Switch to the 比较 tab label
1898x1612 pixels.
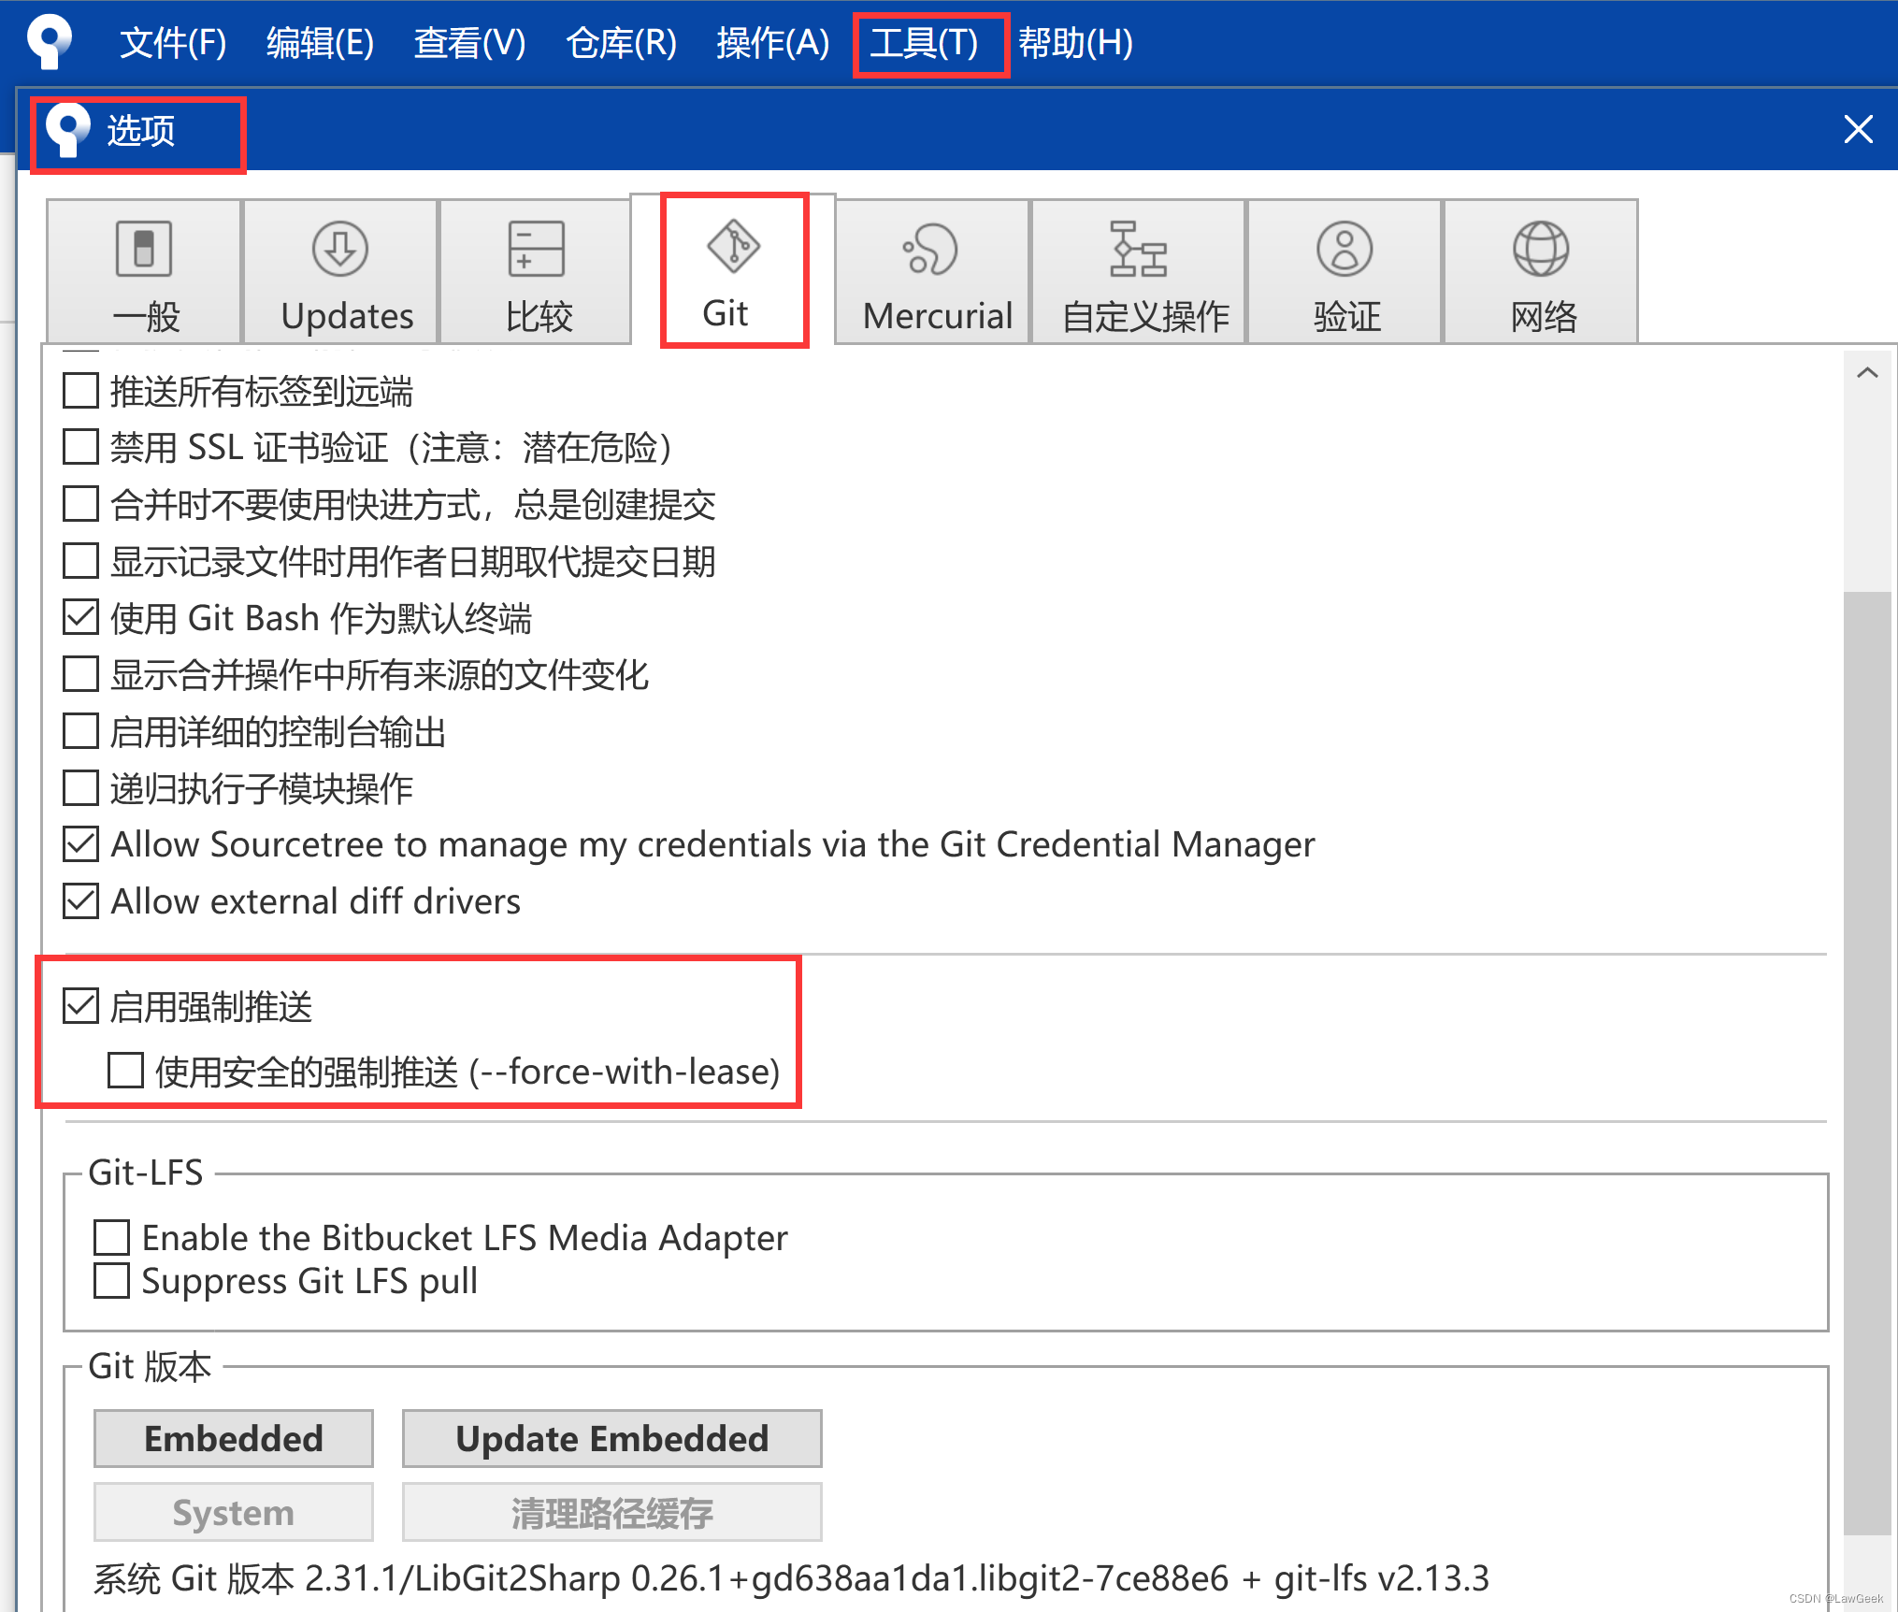[x=539, y=316]
